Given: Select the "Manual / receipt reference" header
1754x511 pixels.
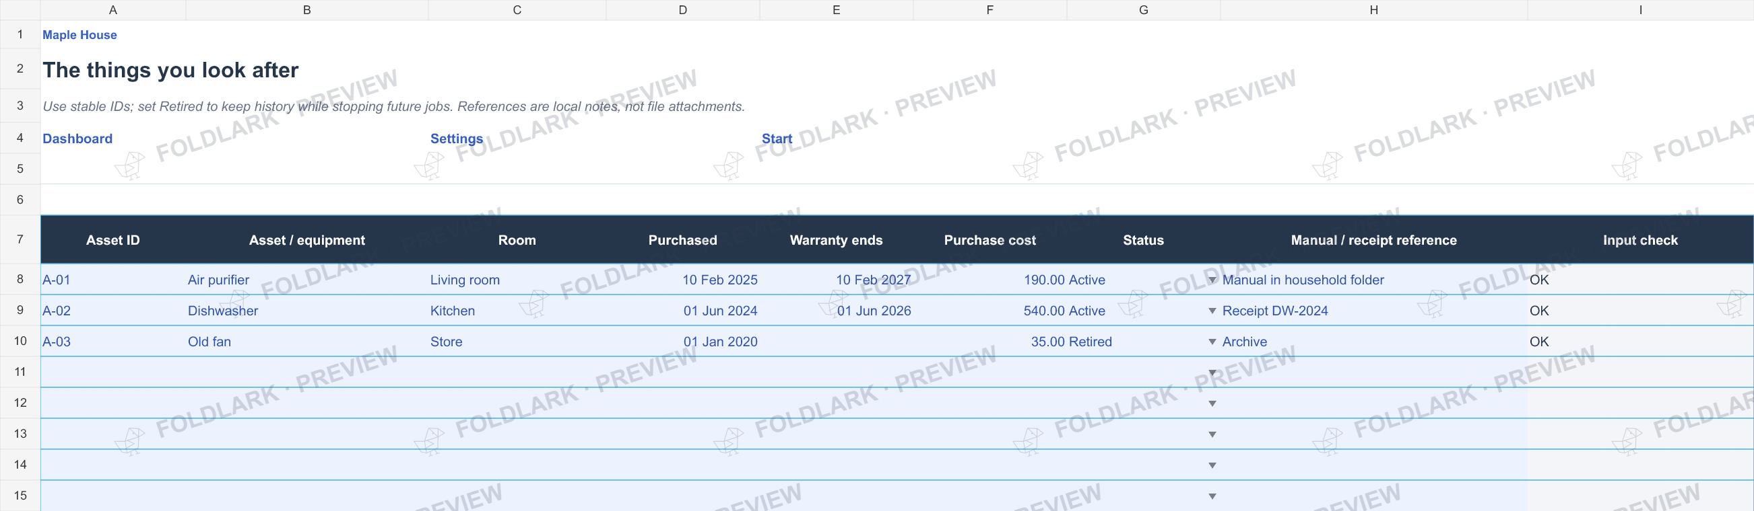Looking at the screenshot, I should pos(1374,240).
